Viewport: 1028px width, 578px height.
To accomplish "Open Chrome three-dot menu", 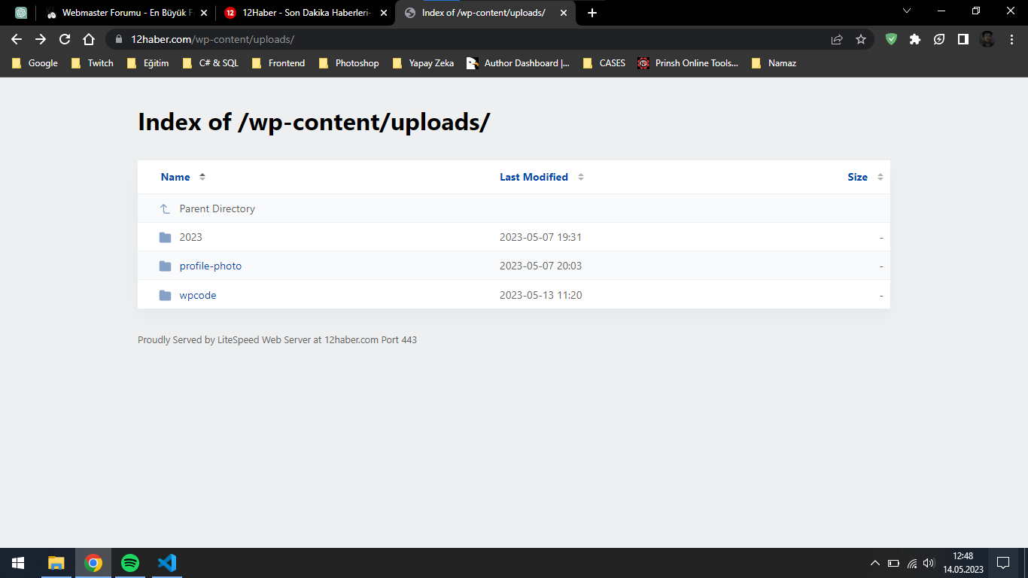I will 1011,39.
